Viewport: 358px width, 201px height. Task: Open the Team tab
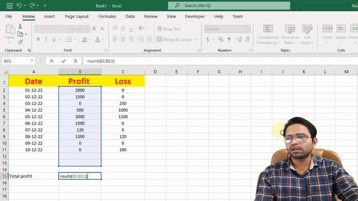[237, 16]
